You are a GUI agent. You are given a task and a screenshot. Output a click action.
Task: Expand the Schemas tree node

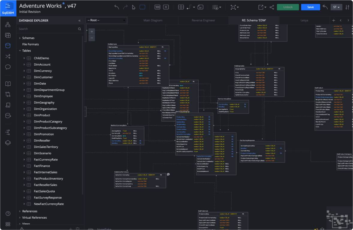click(20, 38)
